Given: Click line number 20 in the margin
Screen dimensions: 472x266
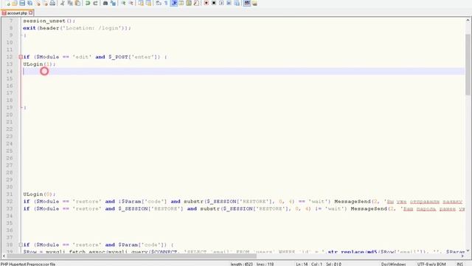Looking at the screenshot, I should click(10, 115).
